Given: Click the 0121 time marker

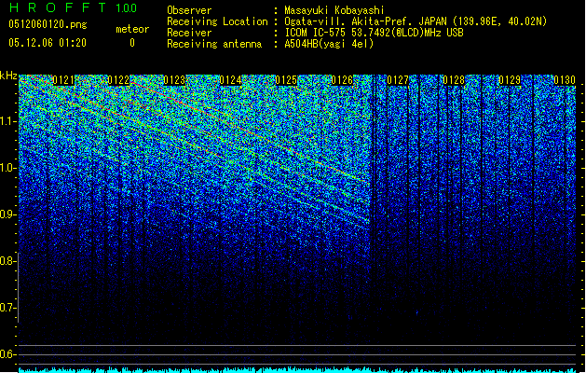Looking at the screenshot, I should (63, 80).
